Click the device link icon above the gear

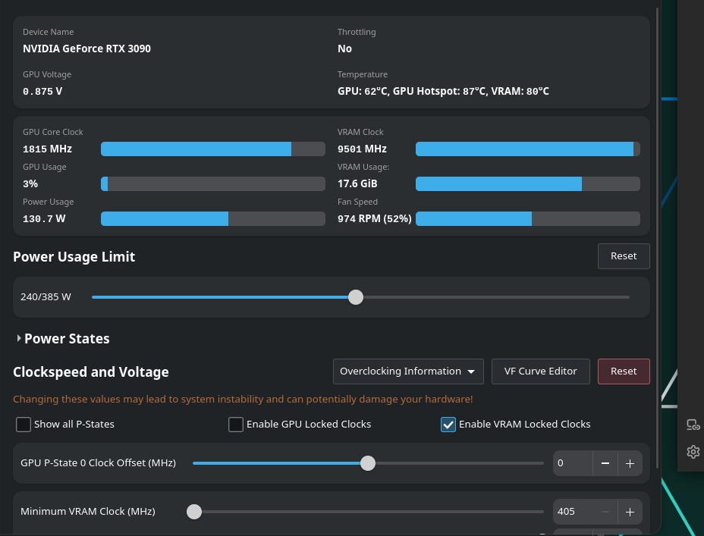693,425
